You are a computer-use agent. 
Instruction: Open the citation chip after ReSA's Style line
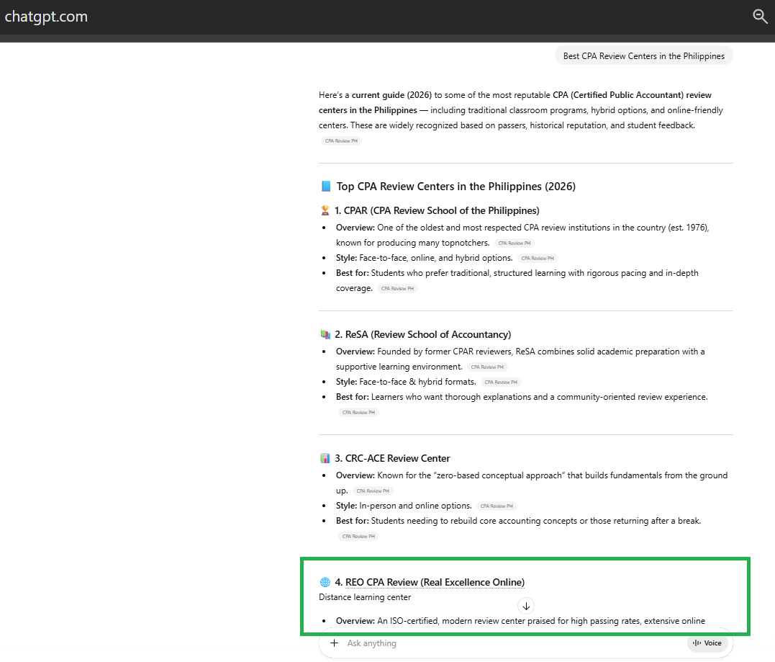[x=501, y=383]
